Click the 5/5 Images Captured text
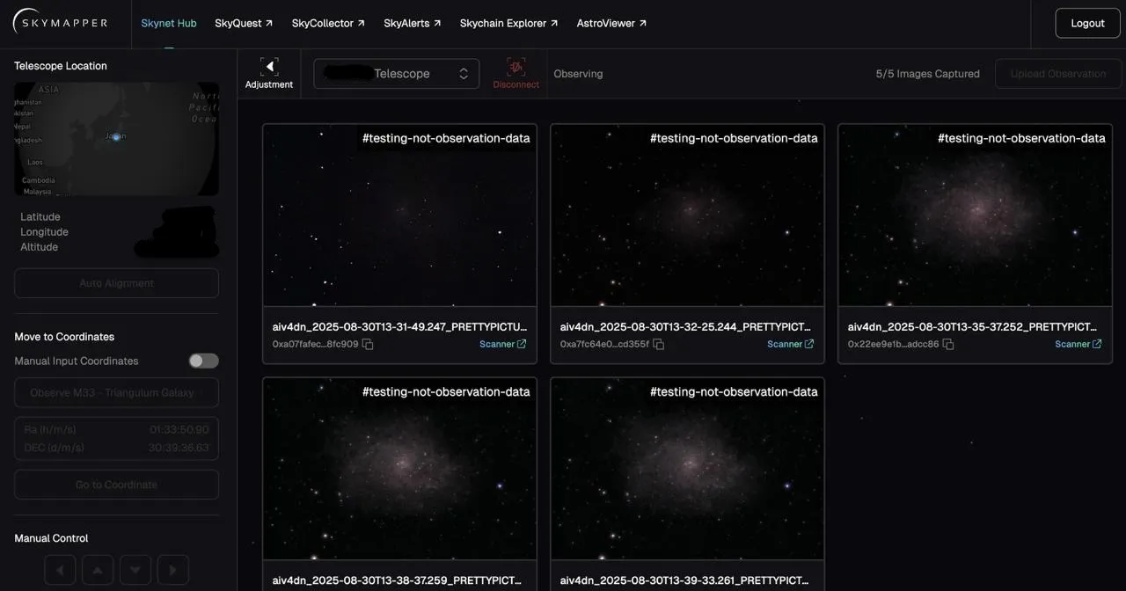1126x591 pixels. tap(927, 74)
